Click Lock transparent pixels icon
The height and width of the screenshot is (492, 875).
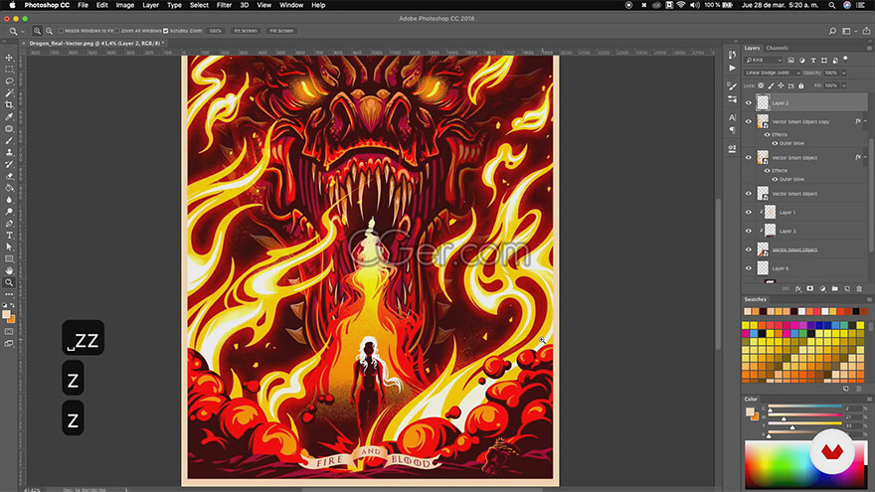click(761, 85)
